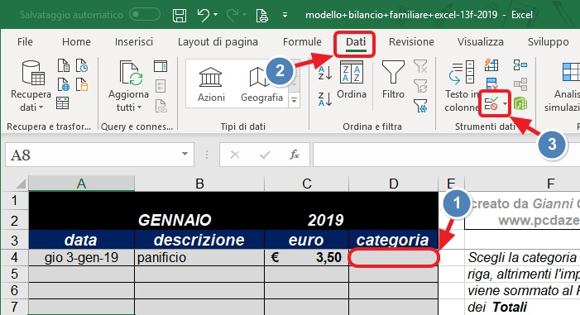Open the Redo history dropdown arrow
The height and width of the screenshot is (315, 580).
244,15
